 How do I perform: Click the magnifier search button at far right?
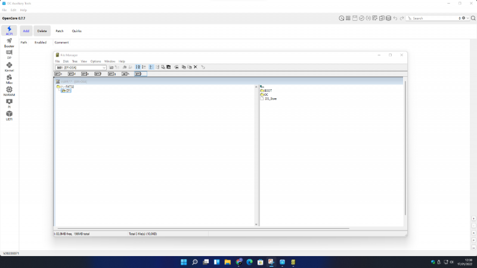(x=473, y=18)
